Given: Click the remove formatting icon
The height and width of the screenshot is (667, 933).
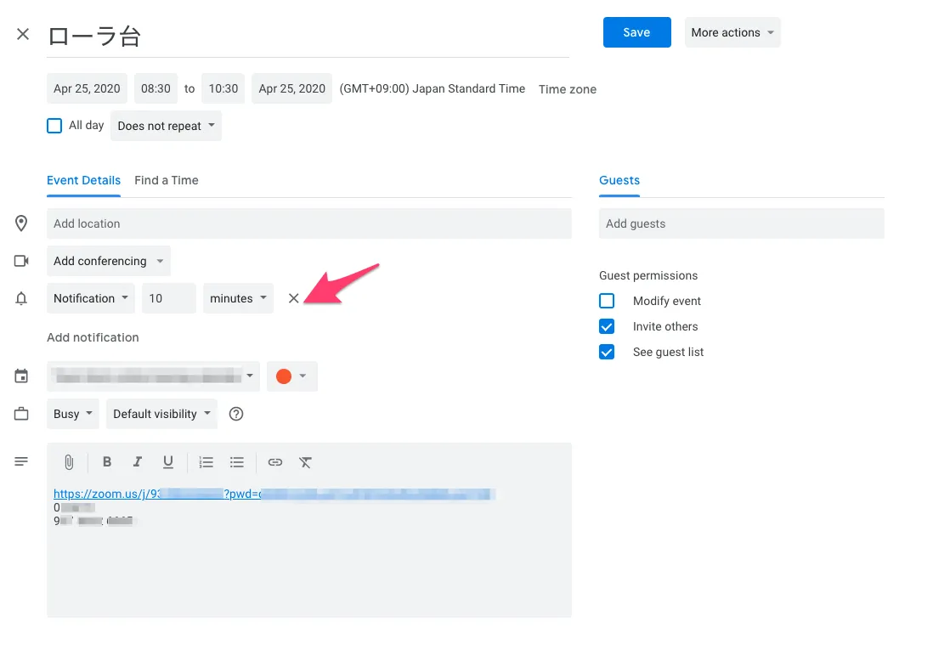Looking at the screenshot, I should click(x=306, y=462).
